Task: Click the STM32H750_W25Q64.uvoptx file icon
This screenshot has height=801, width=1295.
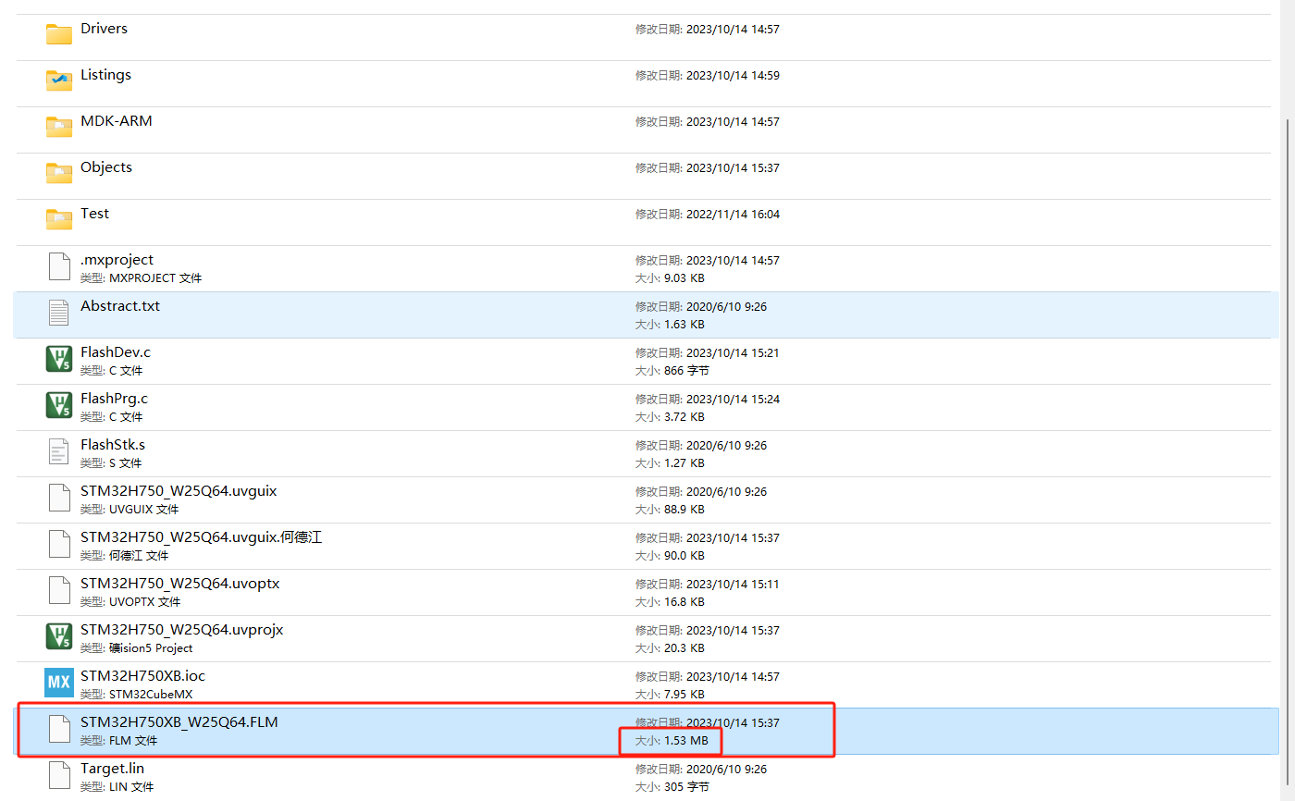Action: (x=59, y=590)
